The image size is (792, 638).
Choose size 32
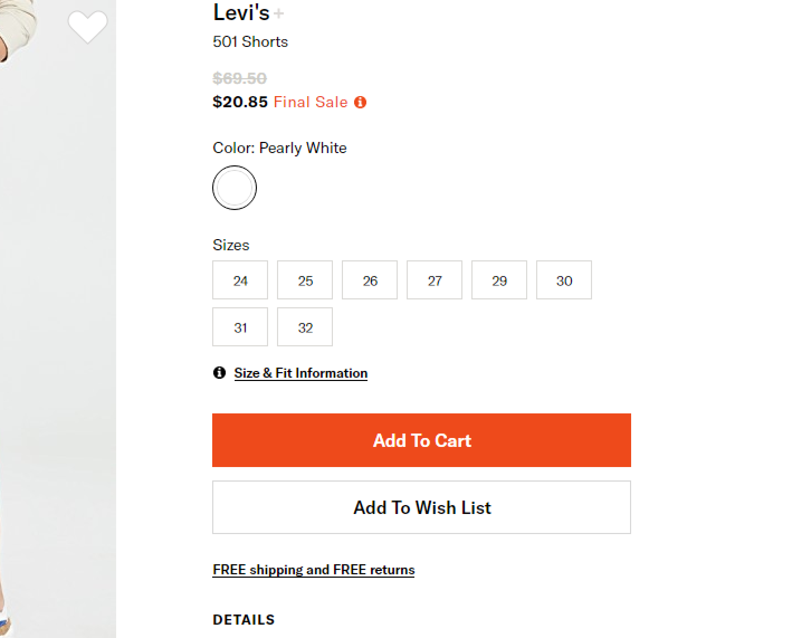305,327
